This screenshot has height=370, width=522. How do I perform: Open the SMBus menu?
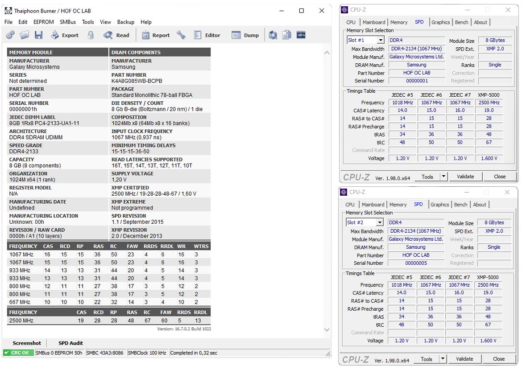[68, 22]
